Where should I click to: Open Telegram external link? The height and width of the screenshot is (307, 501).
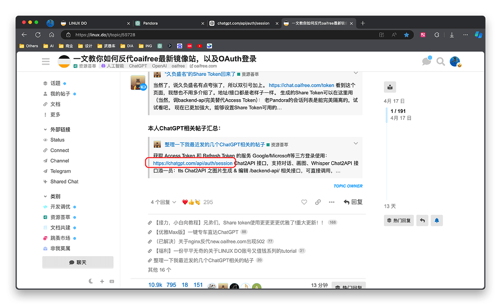[60, 171]
